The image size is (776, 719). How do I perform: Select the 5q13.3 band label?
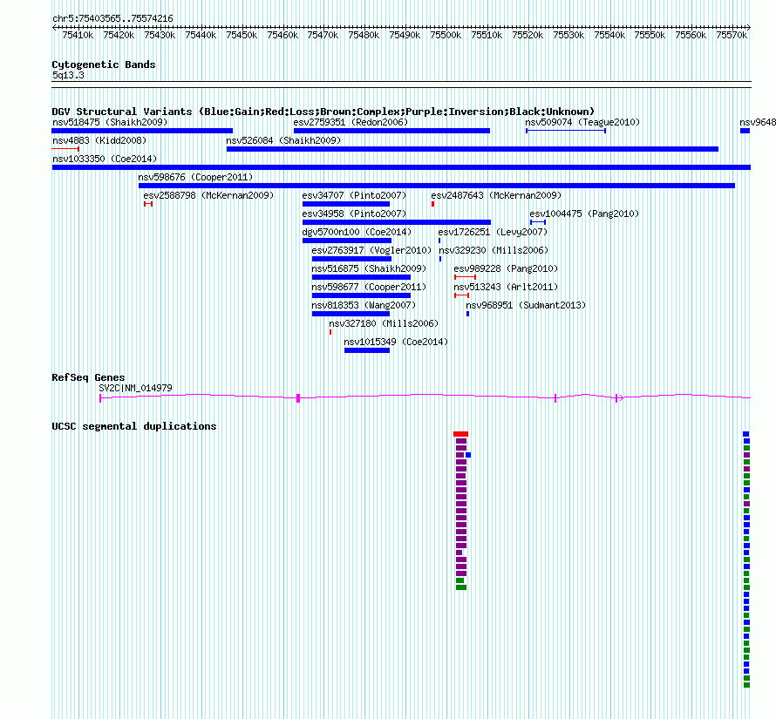point(68,75)
